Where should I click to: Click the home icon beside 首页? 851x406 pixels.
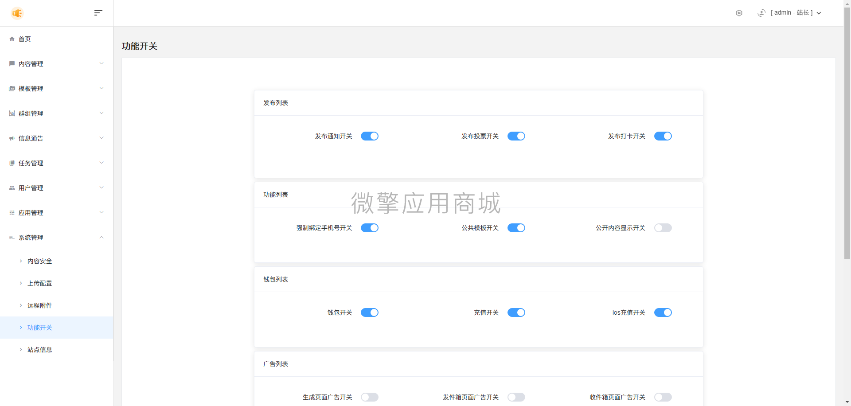[12, 39]
